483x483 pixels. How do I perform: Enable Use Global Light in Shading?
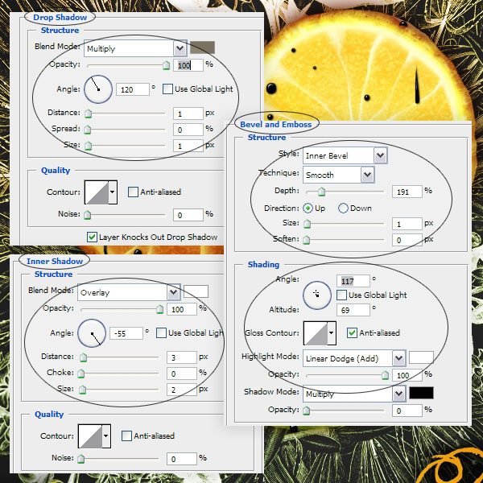[341, 295]
